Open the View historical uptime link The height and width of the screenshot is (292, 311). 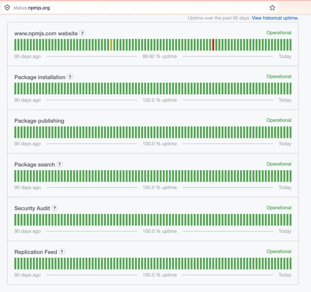point(275,18)
